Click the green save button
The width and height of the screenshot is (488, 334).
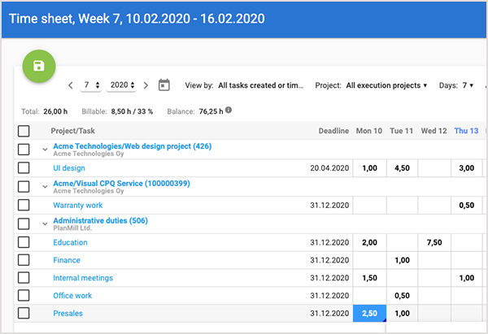(x=39, y=66)
